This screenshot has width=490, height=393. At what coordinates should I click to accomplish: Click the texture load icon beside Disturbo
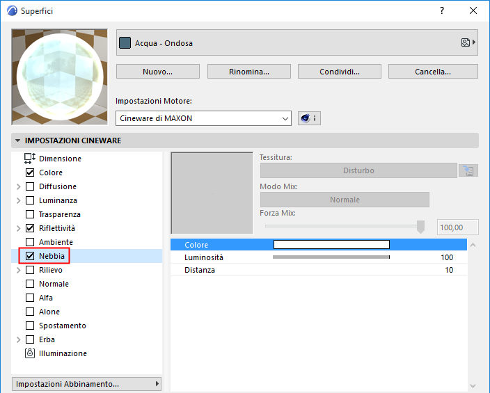pyautogui.click(x=468, y=170)
